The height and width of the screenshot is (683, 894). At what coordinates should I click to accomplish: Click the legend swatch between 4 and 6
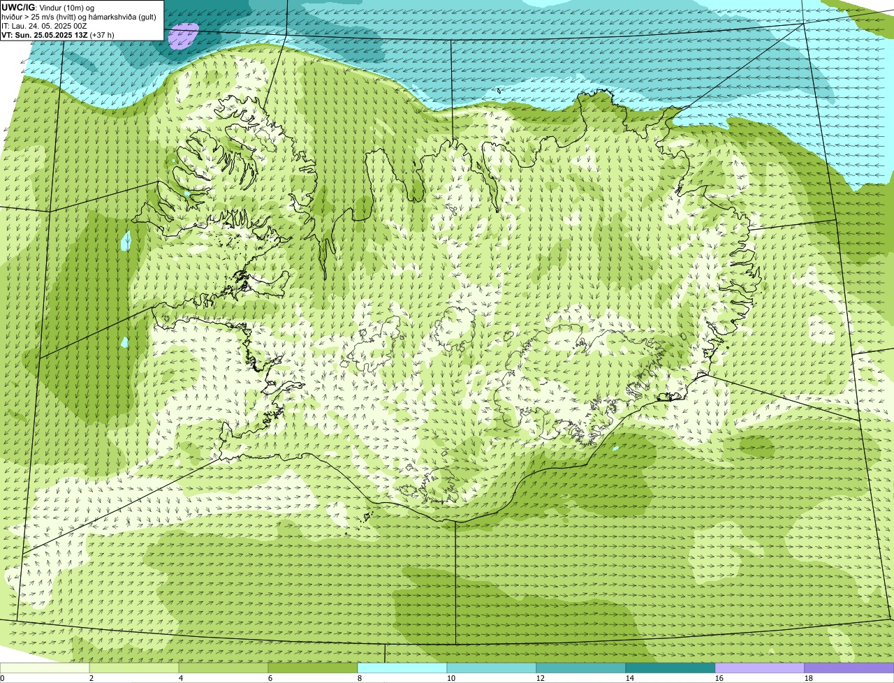tap(223, 668)
